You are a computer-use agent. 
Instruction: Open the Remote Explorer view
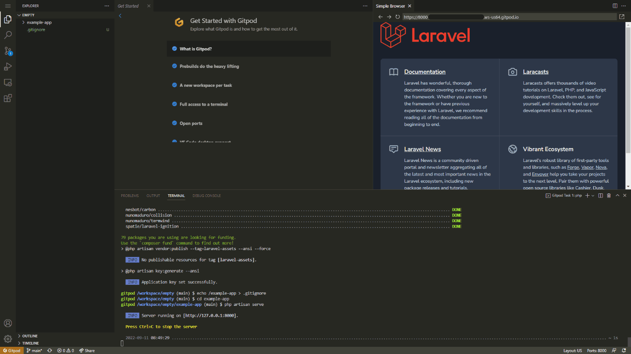[x=8, y=82]
